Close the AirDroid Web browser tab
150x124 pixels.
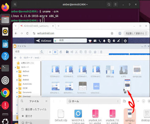pyautogui.click(x=53, y=26)
